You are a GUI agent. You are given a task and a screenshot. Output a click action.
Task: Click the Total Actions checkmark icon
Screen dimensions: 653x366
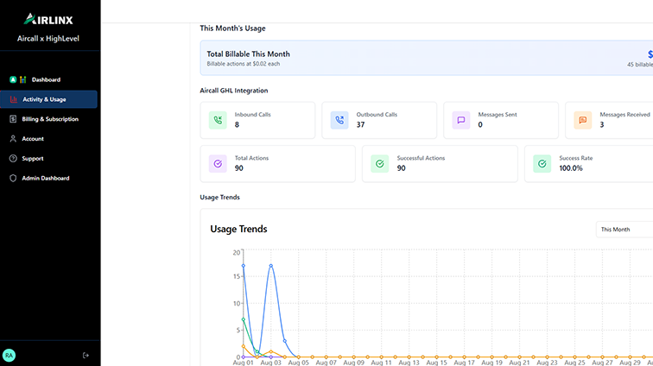(218, 164)
